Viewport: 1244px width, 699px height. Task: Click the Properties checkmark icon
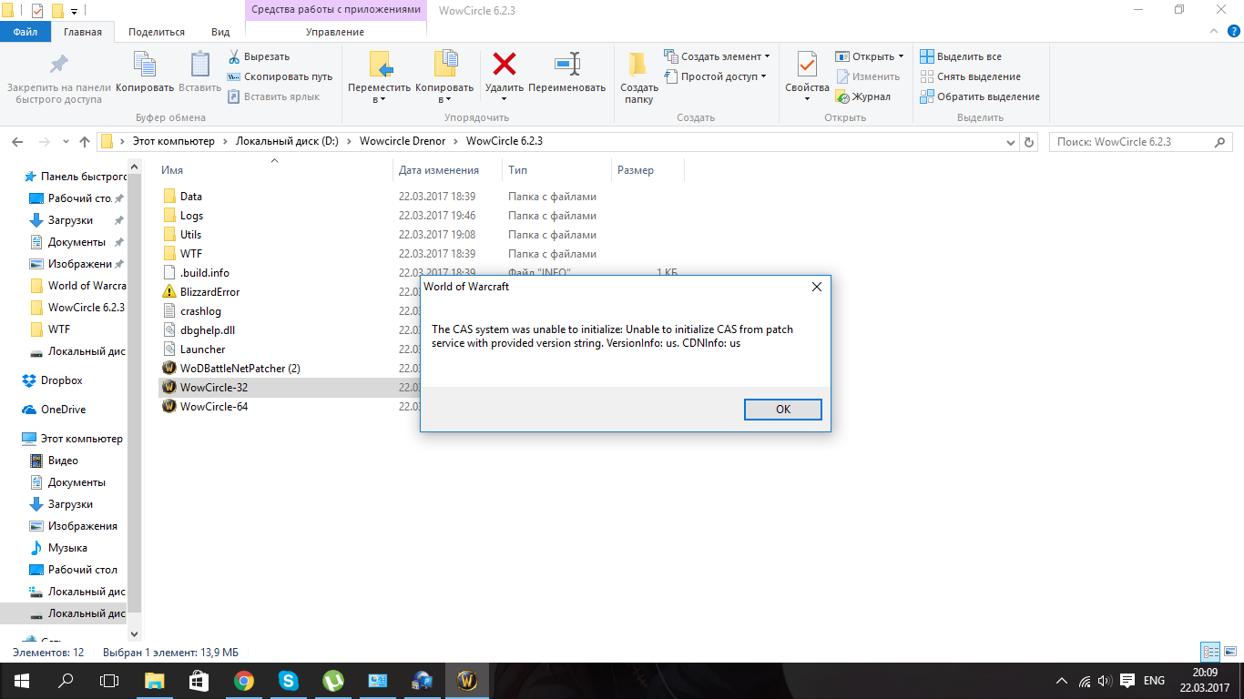pos(807,66)
